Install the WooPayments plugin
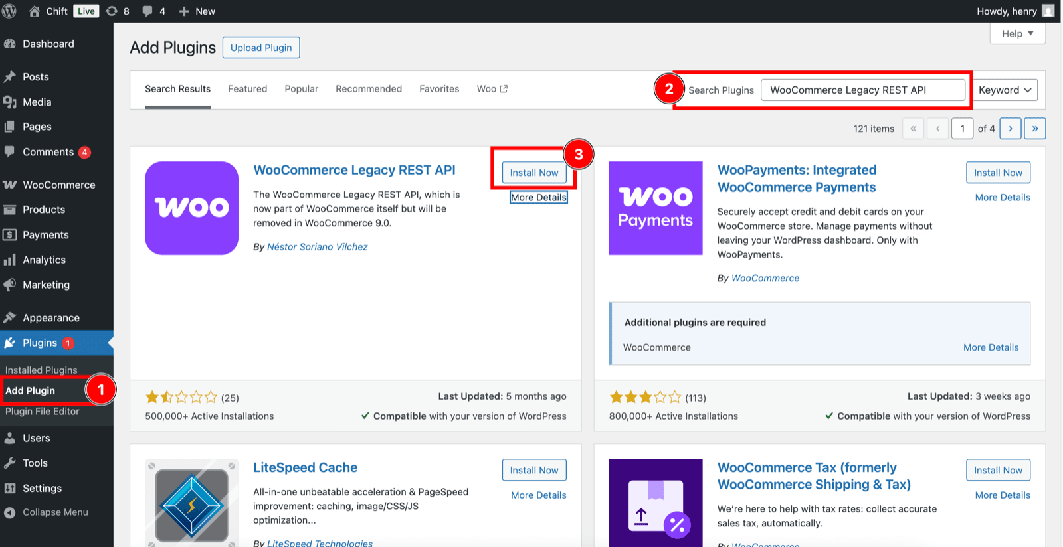This screenshot has width=1063, height=547. 999,173
